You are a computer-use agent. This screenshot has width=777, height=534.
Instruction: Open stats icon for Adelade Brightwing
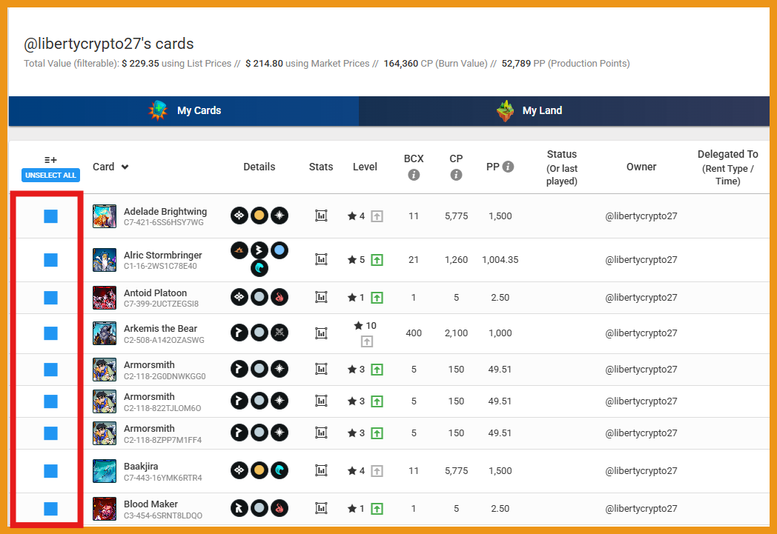(321, 216)
